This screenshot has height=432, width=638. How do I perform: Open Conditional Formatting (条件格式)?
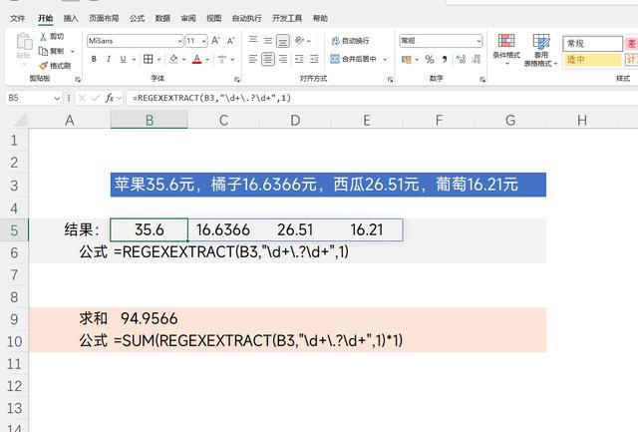[506, 50]
